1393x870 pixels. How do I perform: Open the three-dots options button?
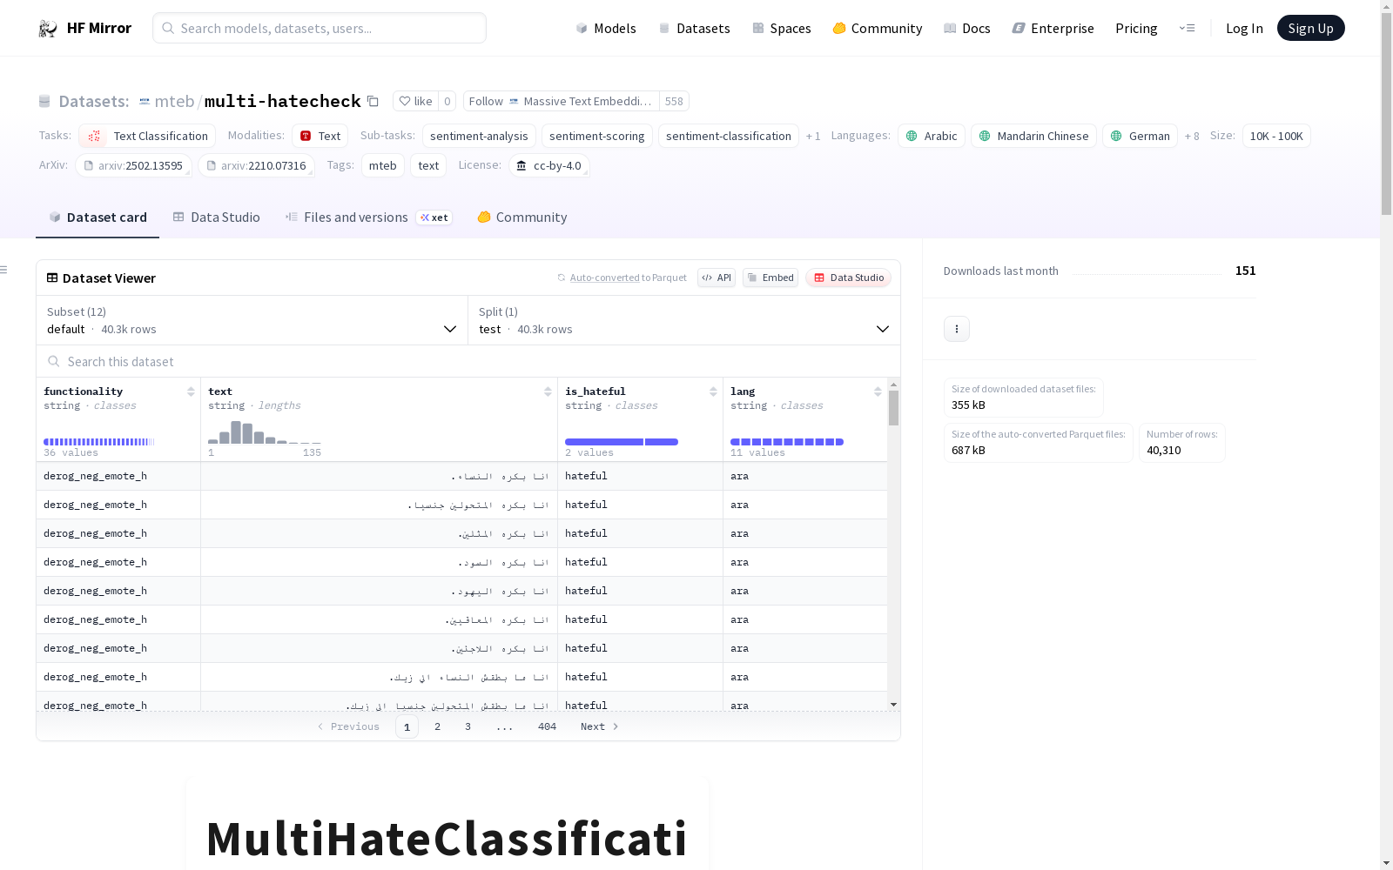pos(957,329)
